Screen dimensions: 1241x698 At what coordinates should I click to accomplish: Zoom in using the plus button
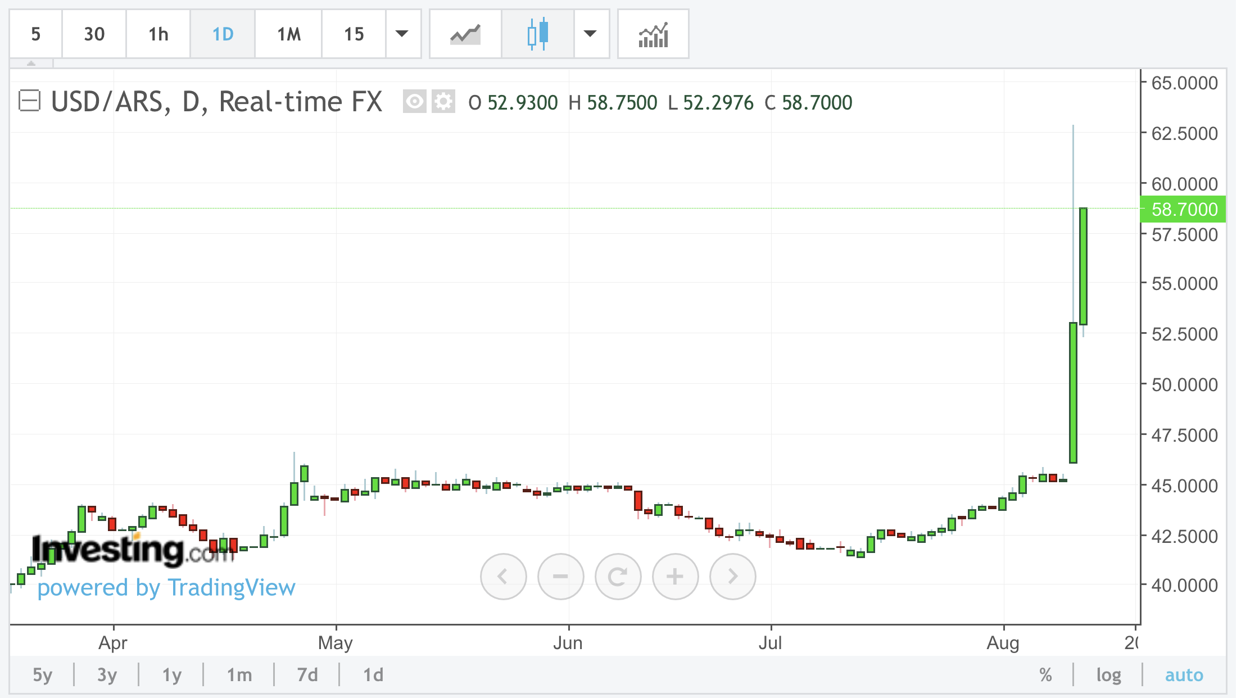[675, 576]
